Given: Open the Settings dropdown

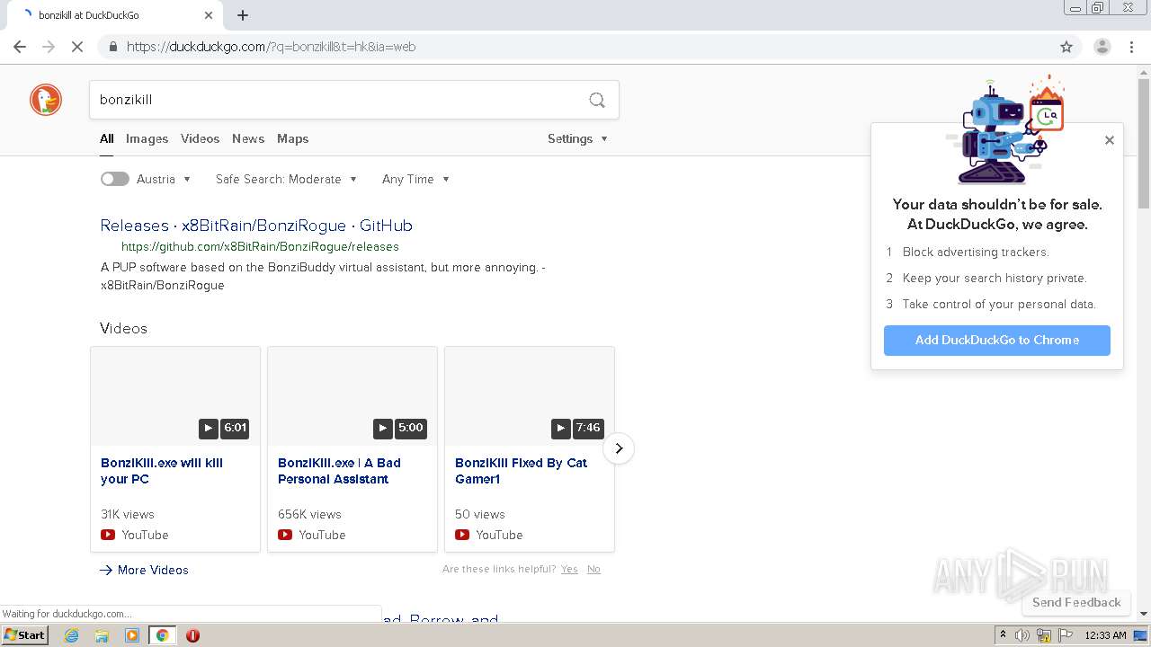Looking at the screenshot, I should point(577,138).
